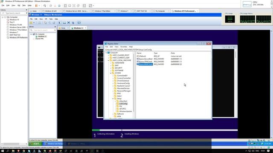Click the thumbnail bar toolbar icon

pyautogui.click(x=70, y=6)
